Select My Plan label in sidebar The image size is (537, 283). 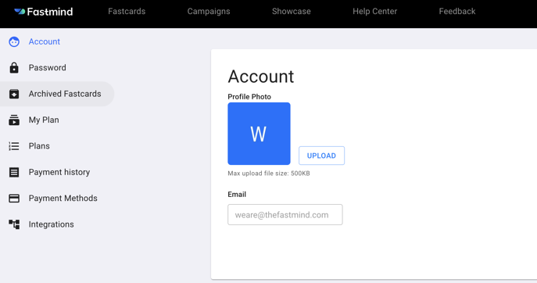pos(44,120)
